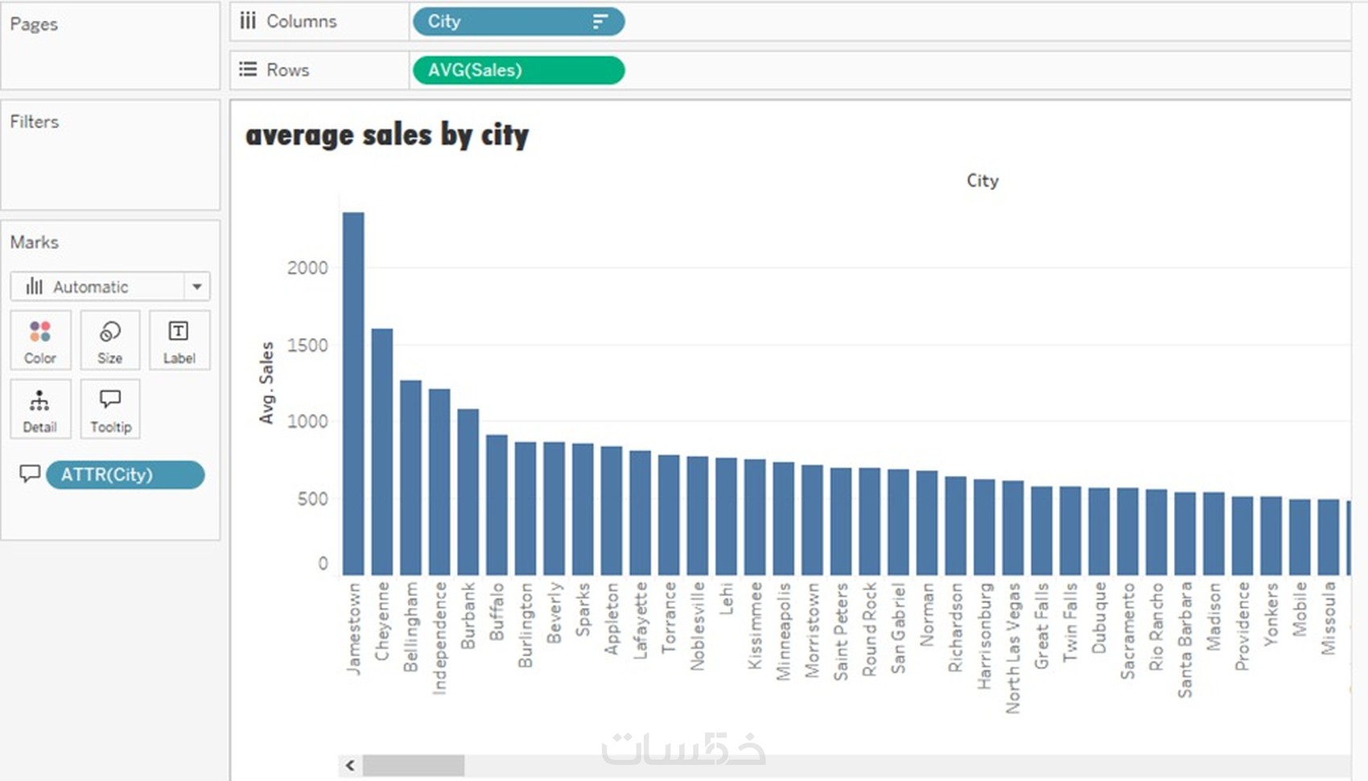Click the Label marks card icon
The image size is (1368, 781).
coord(179,341)
